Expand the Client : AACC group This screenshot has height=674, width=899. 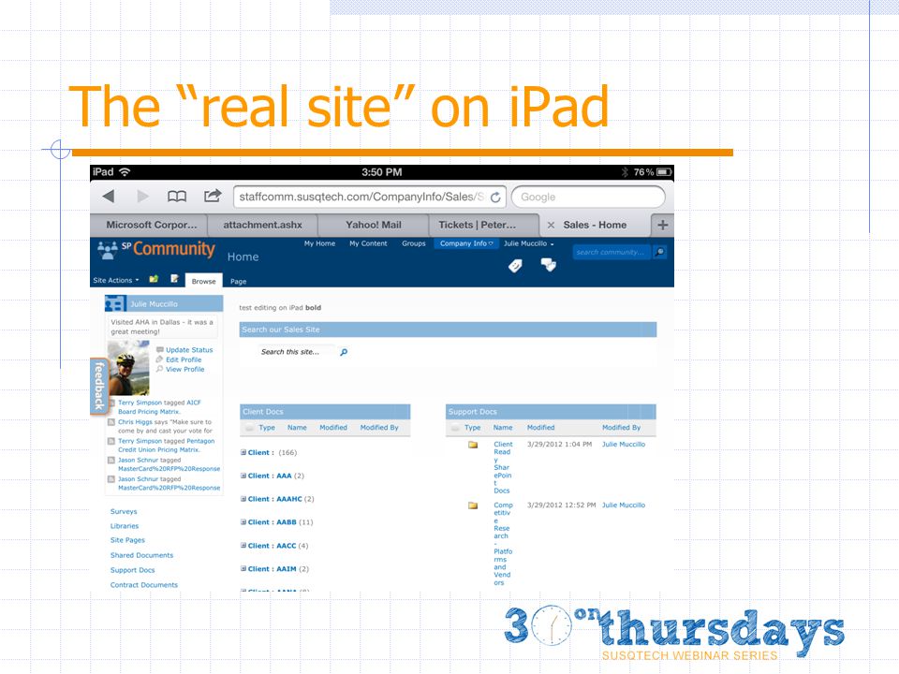point(243,546)
